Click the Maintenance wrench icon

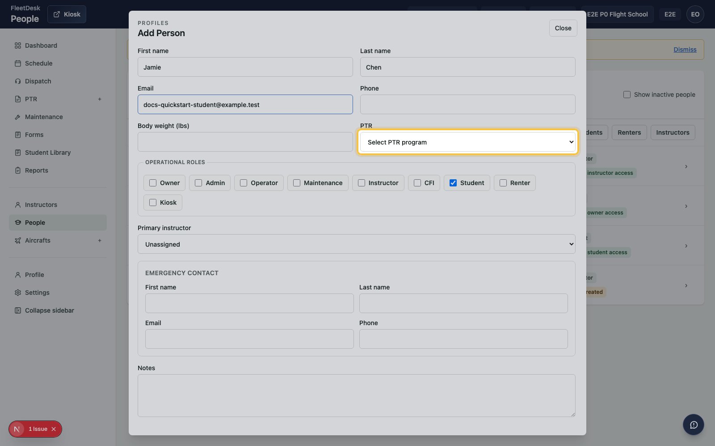[18, 117]
